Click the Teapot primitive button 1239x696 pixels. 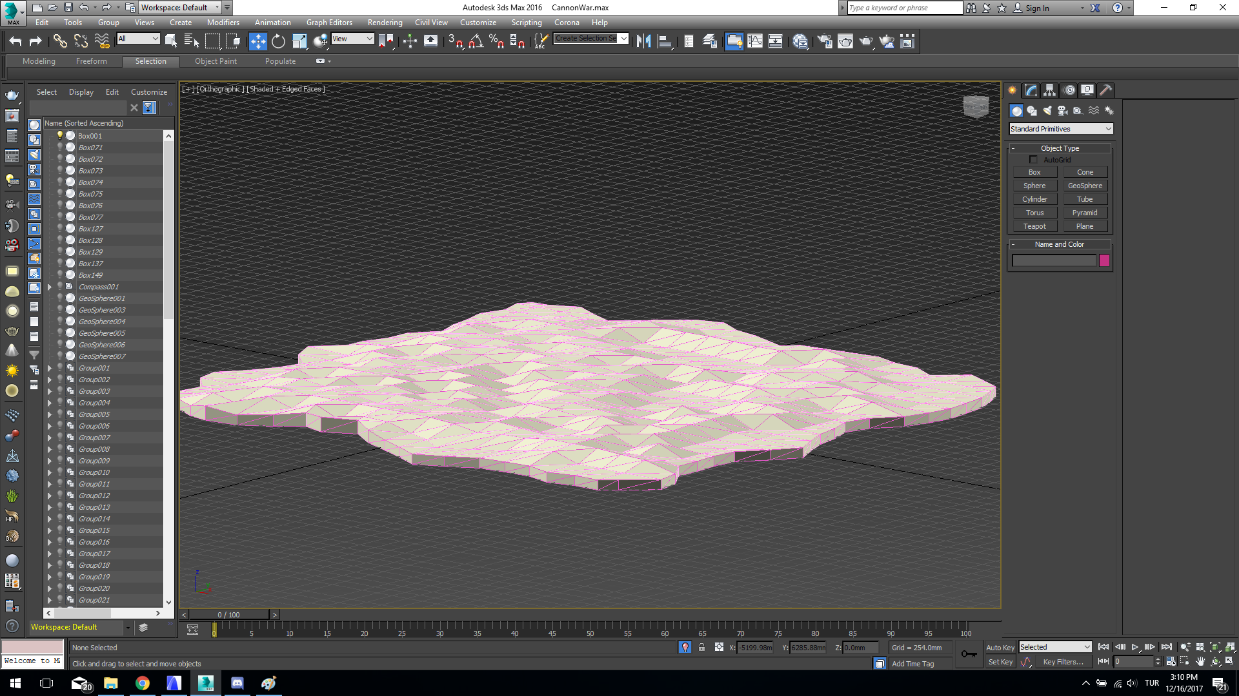(1034, 226)
